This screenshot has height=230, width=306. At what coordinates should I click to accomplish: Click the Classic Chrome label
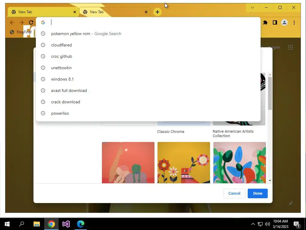point(171,132)
